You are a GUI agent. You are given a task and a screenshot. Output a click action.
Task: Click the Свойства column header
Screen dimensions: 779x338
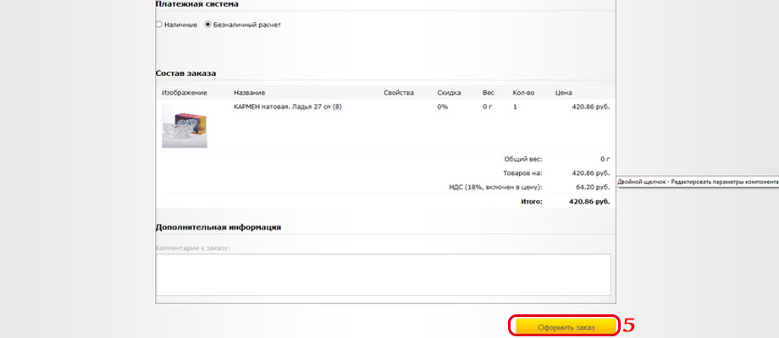tap(398, 92)
